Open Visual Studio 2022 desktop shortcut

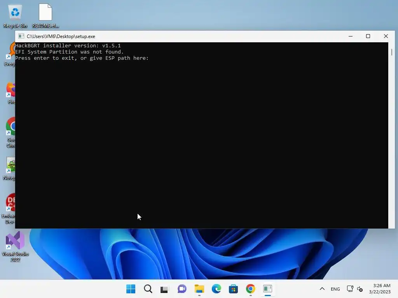15,246
